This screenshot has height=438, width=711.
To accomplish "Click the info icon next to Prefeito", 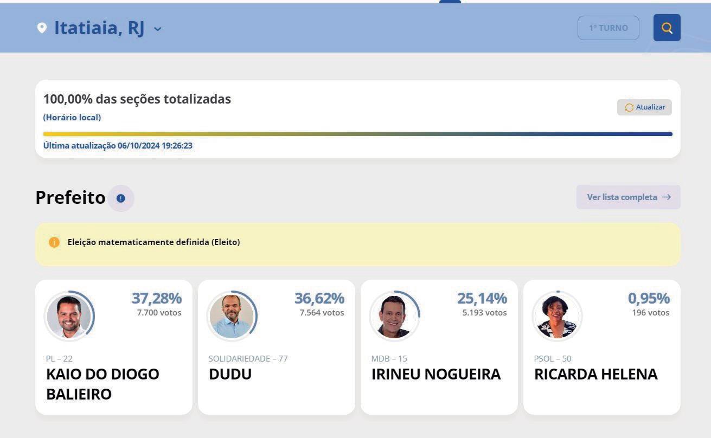I will pos(121,198).
